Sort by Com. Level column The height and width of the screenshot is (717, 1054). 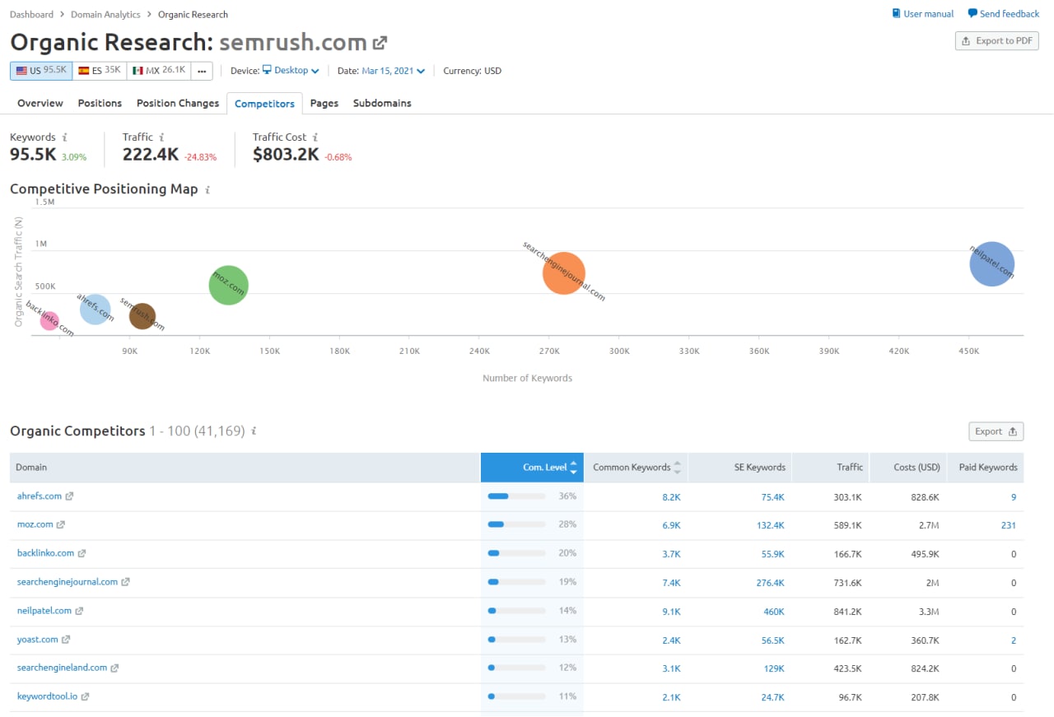tap(532, 468)
